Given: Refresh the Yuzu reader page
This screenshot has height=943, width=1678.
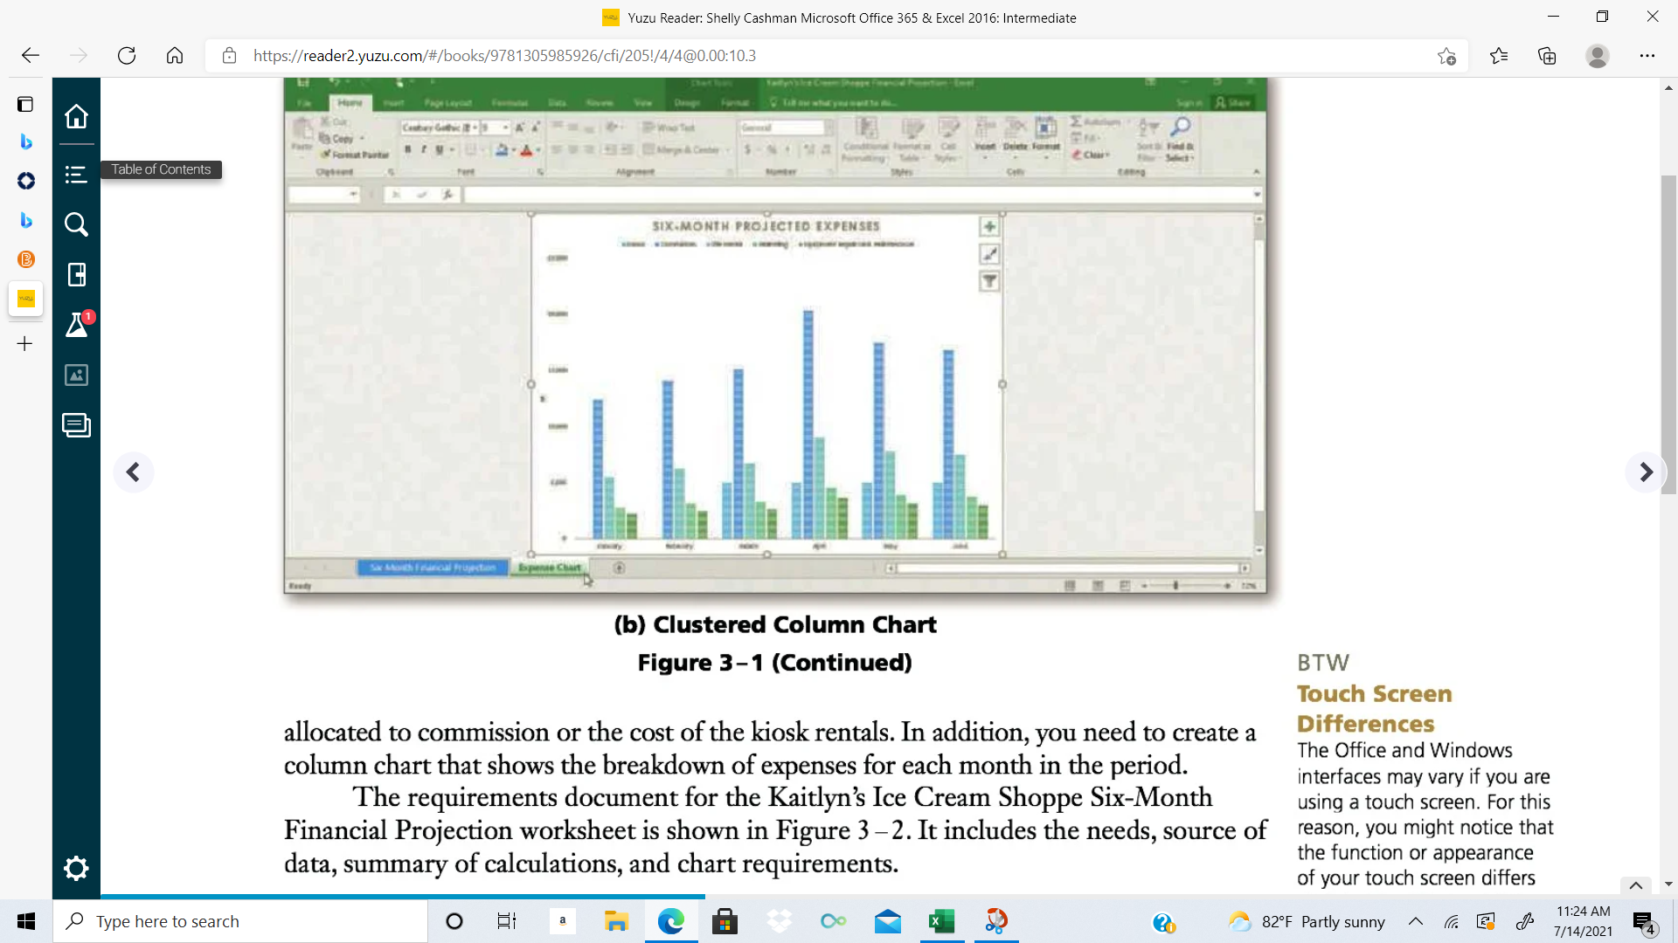Looking at the screenshot, I should pos(127,56).
